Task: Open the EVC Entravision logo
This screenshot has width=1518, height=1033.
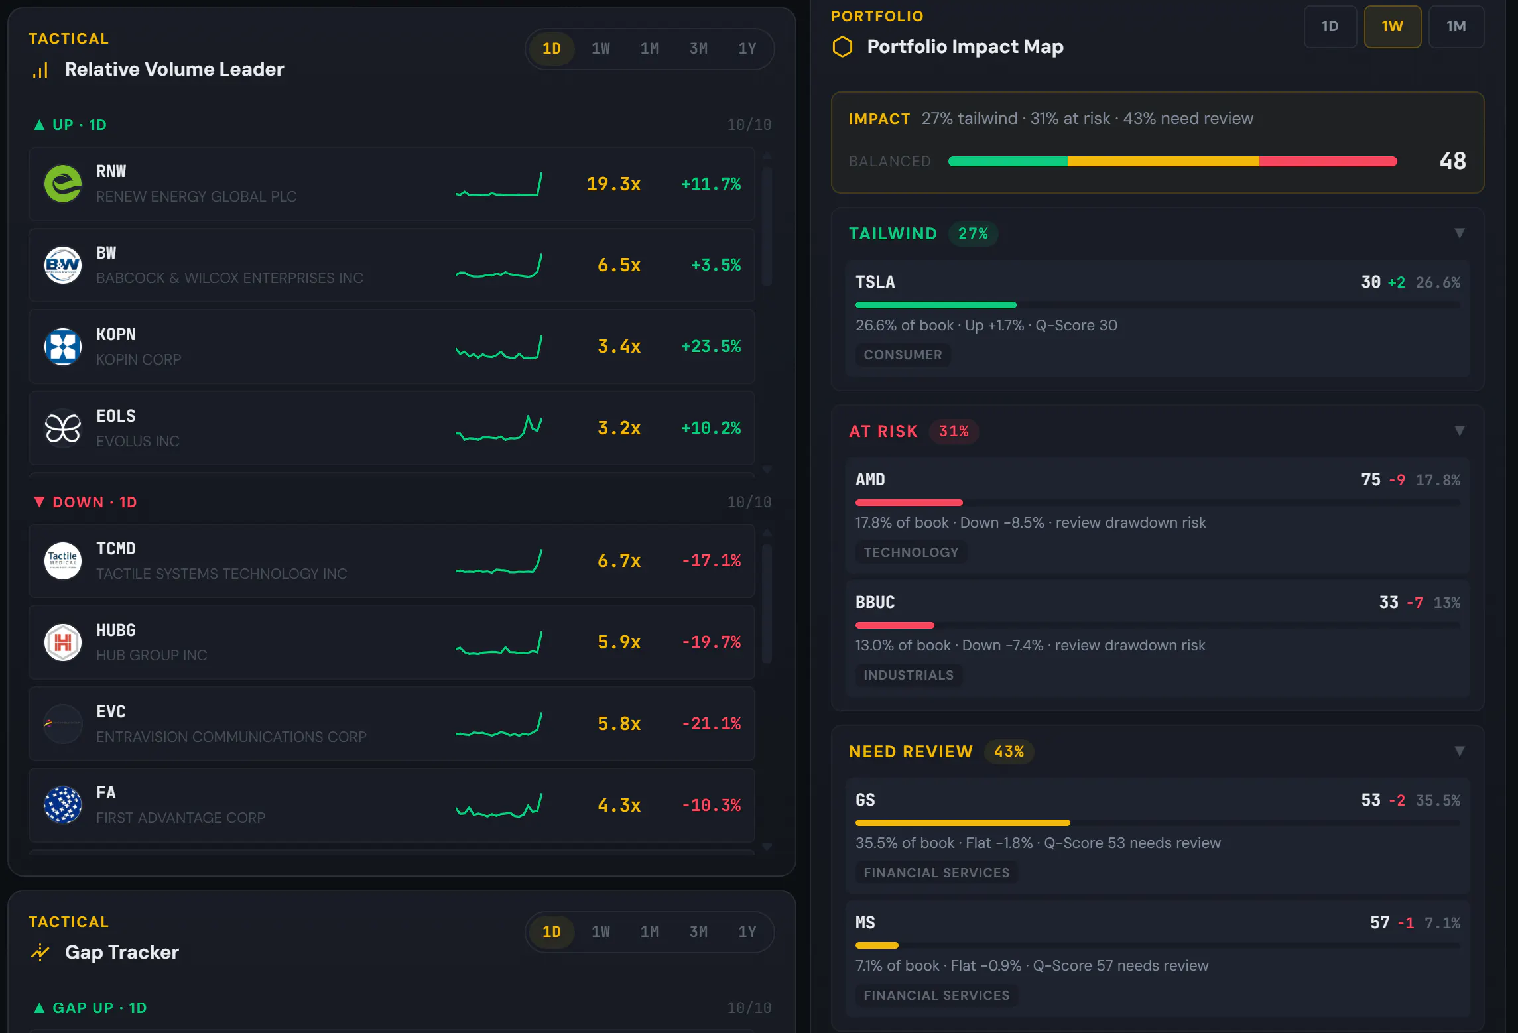Action: point(63,723)
